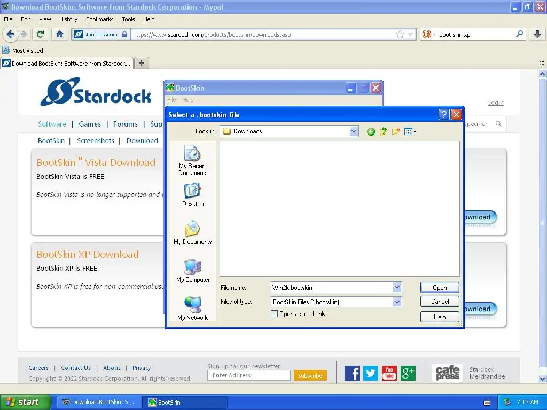Viewport: 547px width, 410px height.
Task: Switch to the Download BootSkin taskbar button
Action: coord(99,403)
